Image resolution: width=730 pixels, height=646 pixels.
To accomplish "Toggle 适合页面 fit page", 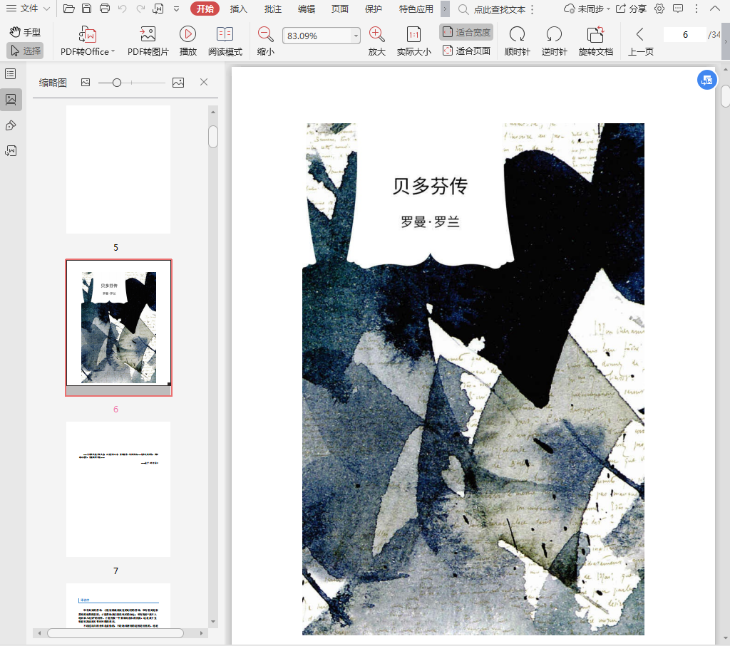I will 466,51.
